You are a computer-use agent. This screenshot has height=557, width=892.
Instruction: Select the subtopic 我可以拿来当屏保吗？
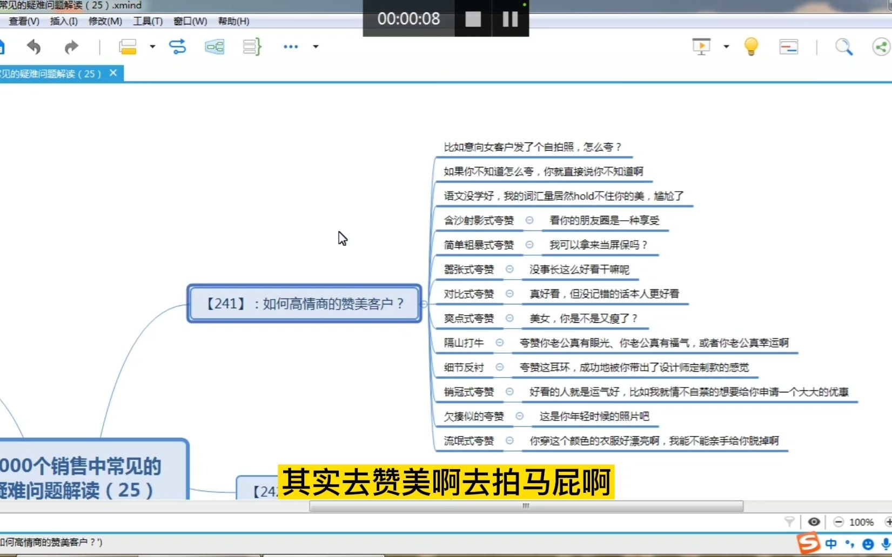coord(599,245)
